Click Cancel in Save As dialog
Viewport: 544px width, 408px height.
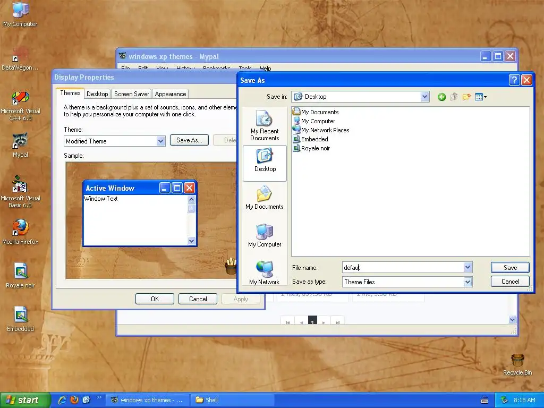click(510, 282)
